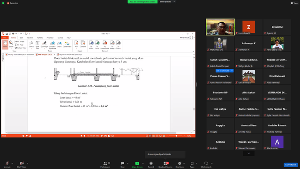The height and width of the screenshot is (169, 300).
Task: Click FIND in Nitro status bar
Action: [4, 136]
